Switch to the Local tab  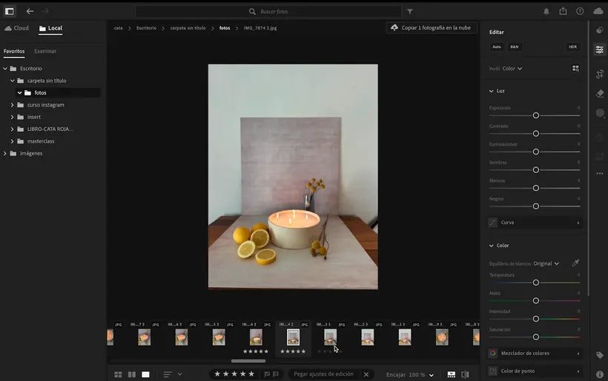tap(50, 28)
